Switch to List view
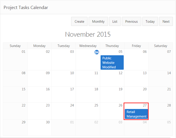The image size is (176, 138). coord(115,21)
